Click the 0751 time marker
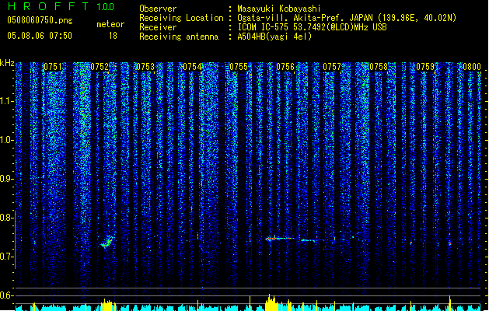Screen dimensions: 489x311 [53, 67]
